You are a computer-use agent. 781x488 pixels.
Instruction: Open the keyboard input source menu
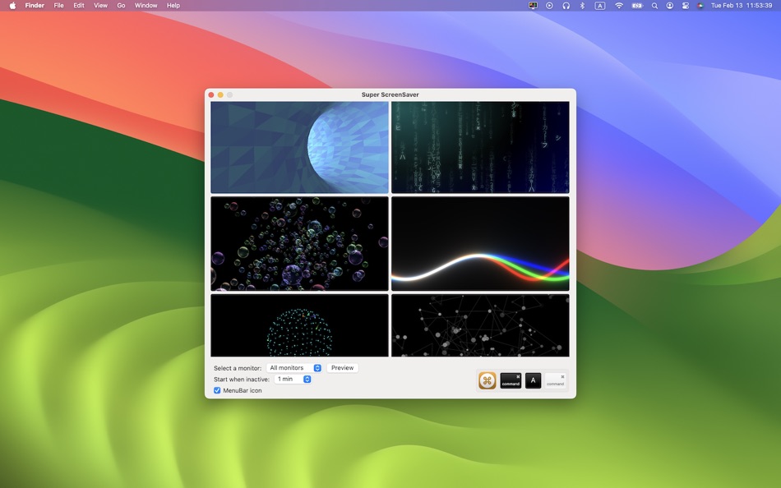(599, 6)
